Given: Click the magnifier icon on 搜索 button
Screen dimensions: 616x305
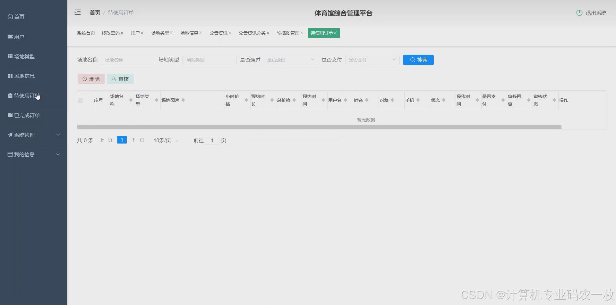Looking at the screenshot, I should tap(413, 60).
